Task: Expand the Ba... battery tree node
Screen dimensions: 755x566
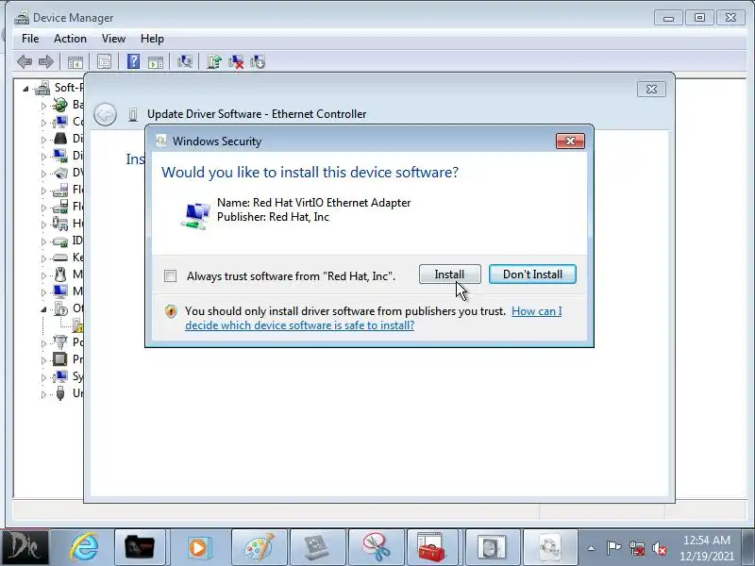Action: [x=43, y=106]
